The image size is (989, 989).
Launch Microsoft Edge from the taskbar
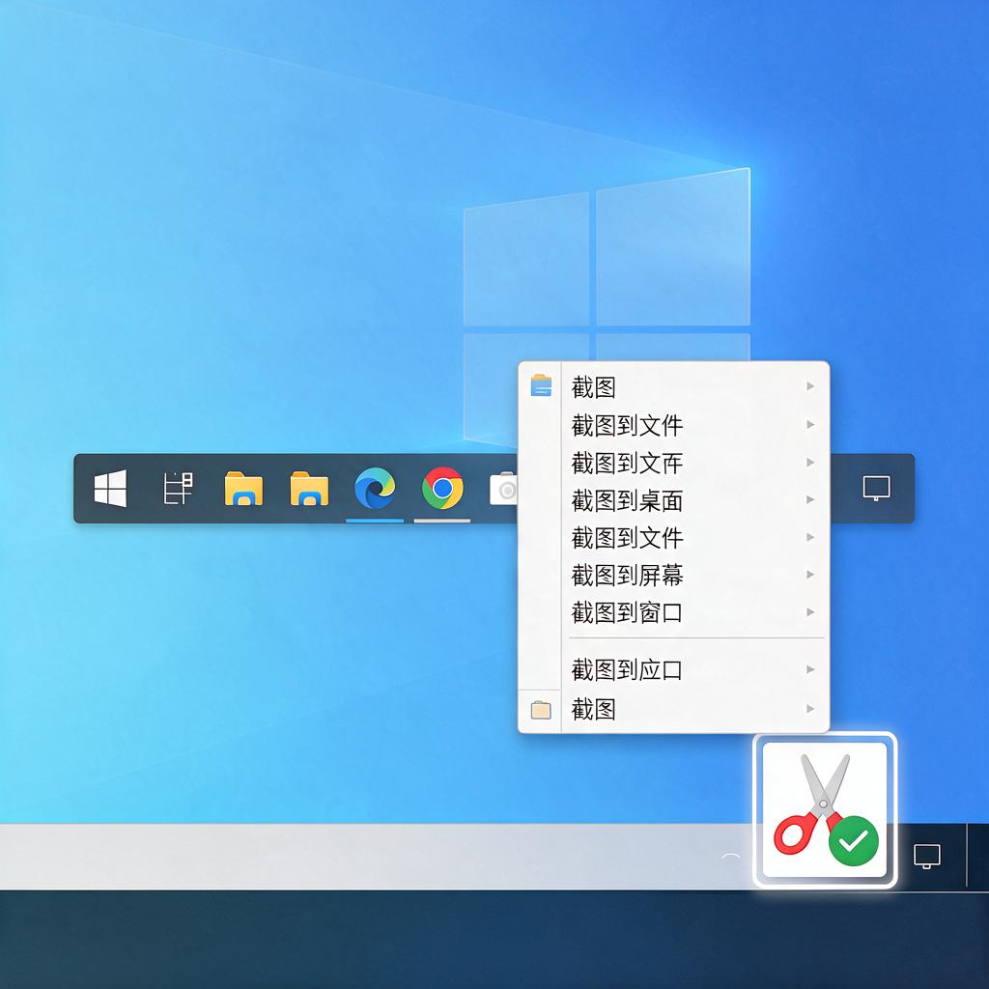[375, 488]
